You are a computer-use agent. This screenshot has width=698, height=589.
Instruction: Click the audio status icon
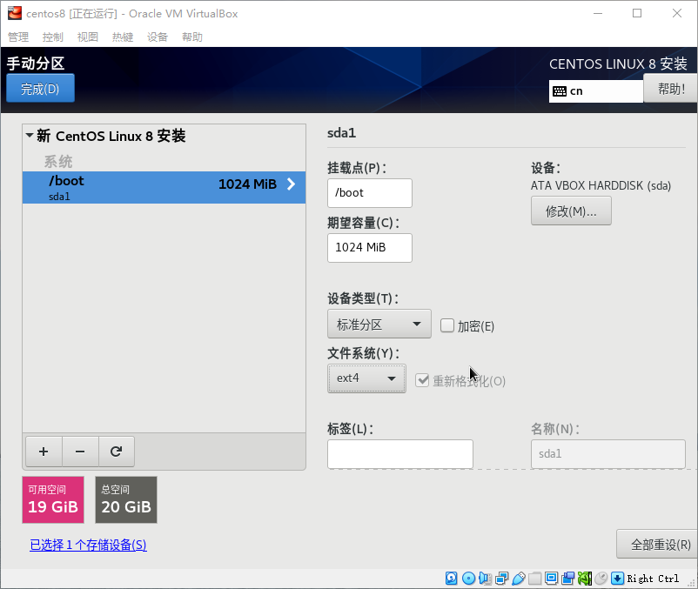pos(485,579)
